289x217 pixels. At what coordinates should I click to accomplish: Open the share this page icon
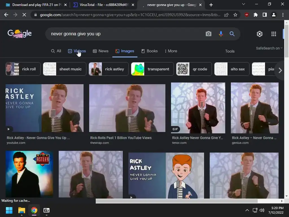pyautogui.click(x=226, y=15)
